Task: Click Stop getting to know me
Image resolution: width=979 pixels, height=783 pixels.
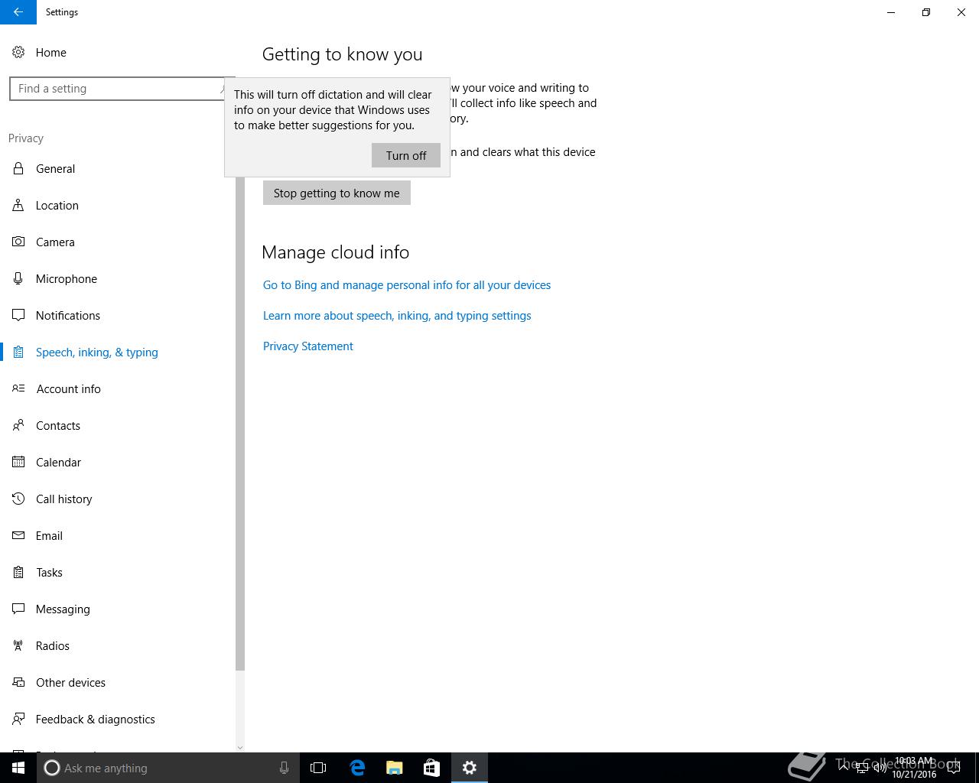Action: click(x=337, y=193)
